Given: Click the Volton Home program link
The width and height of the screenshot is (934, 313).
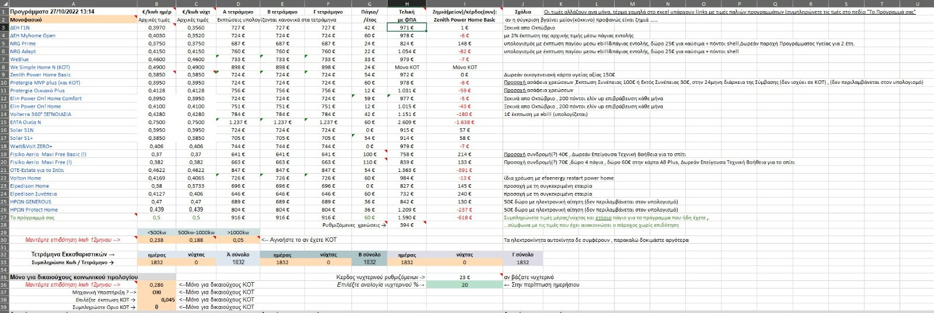Looking at the screenshot, I should pyautogui.click(x=26, y=178).
